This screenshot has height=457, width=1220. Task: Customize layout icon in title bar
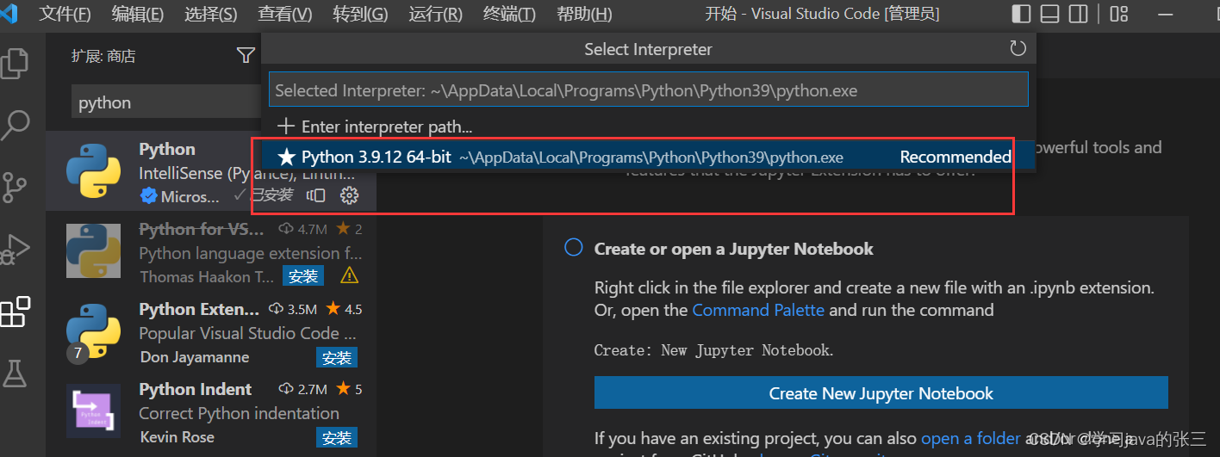pos(1118,14)
